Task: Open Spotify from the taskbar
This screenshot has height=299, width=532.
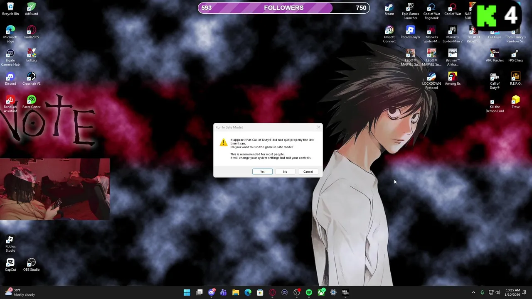Action: point(309,292)
